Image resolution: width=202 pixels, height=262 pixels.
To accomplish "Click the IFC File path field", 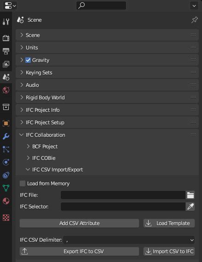I will pos(123,195).
